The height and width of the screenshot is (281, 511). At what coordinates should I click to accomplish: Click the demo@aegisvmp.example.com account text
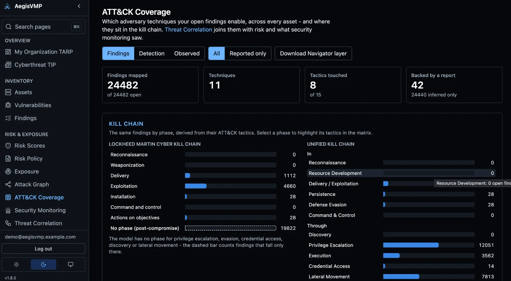[40, 237]
